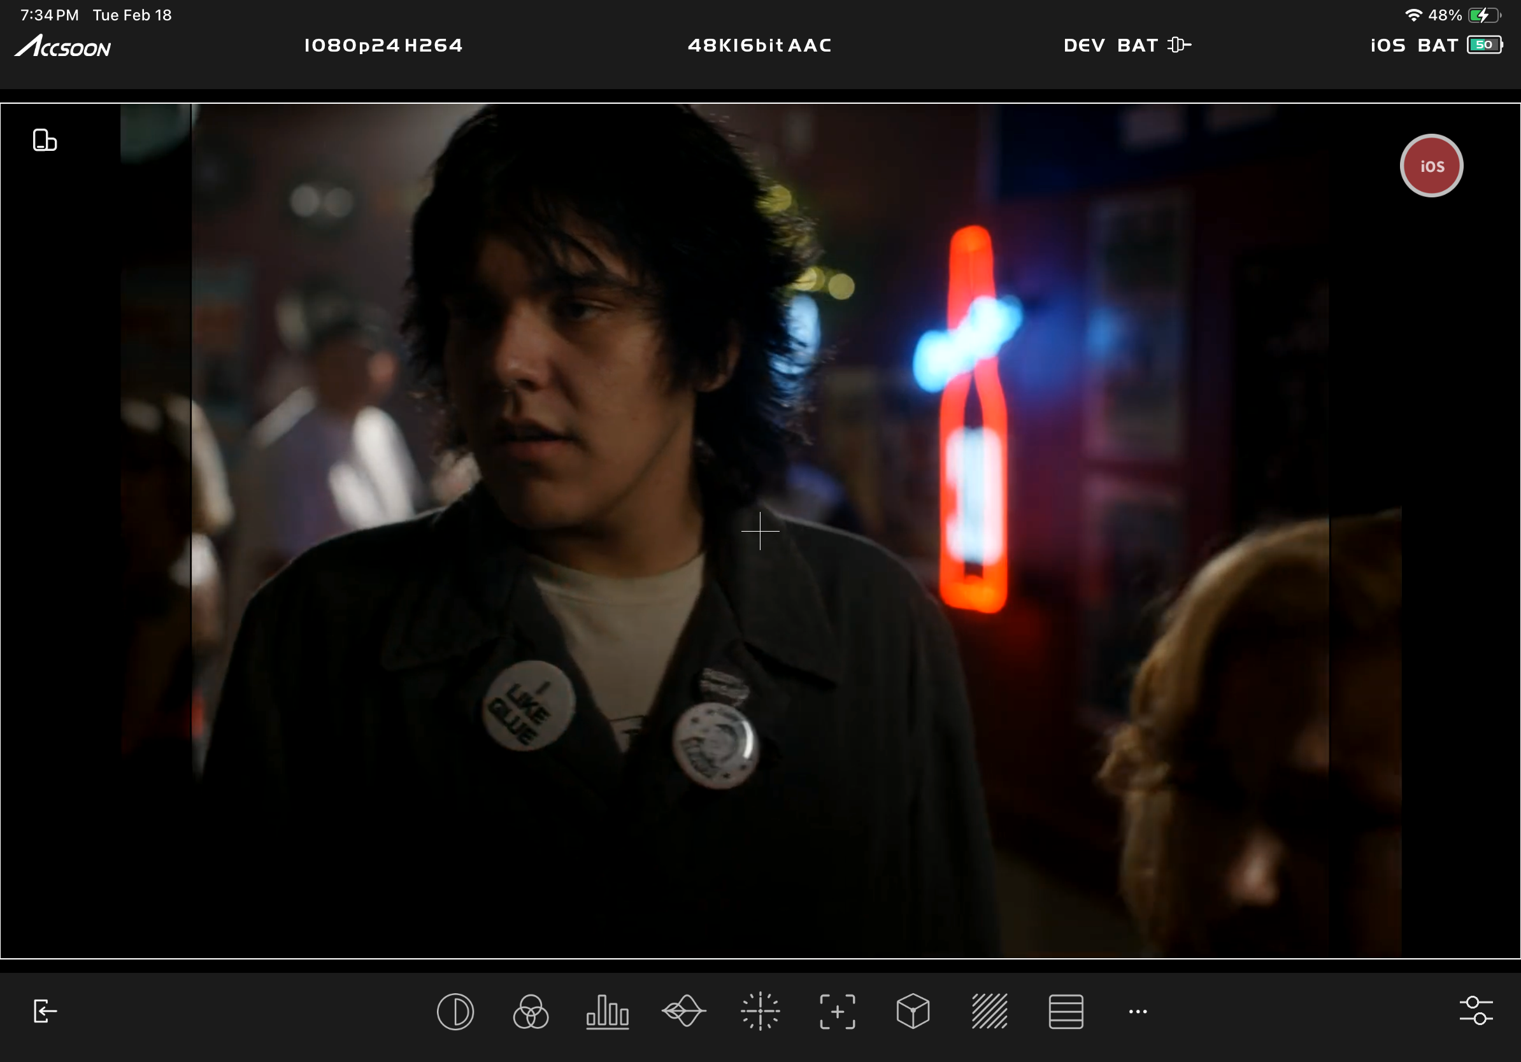Open the RGB channels overlay tool
This screenshot has width=1521, height=1062.
click(x=531, y=1012)
